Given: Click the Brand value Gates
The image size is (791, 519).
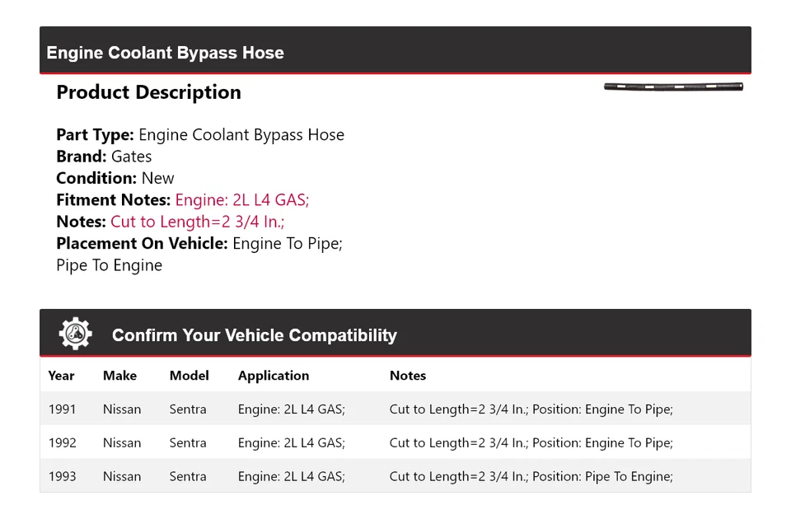Looking at the screenshot, I should 132,157.
